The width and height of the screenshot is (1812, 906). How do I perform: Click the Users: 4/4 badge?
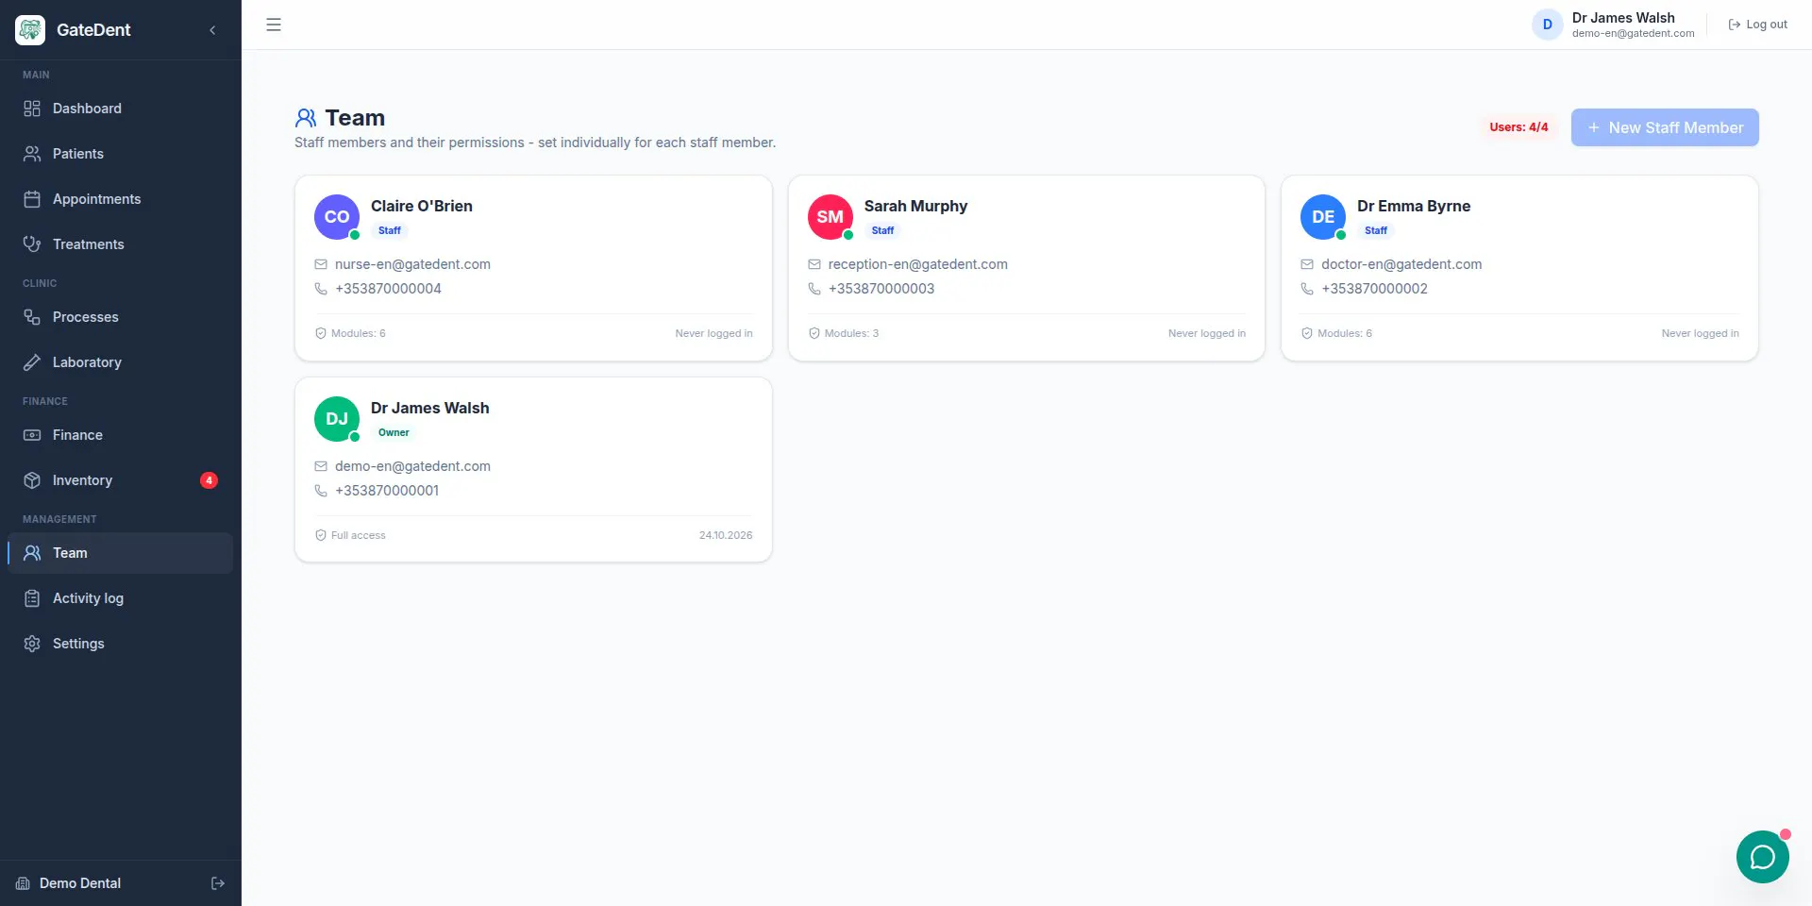coord(1518,127)
